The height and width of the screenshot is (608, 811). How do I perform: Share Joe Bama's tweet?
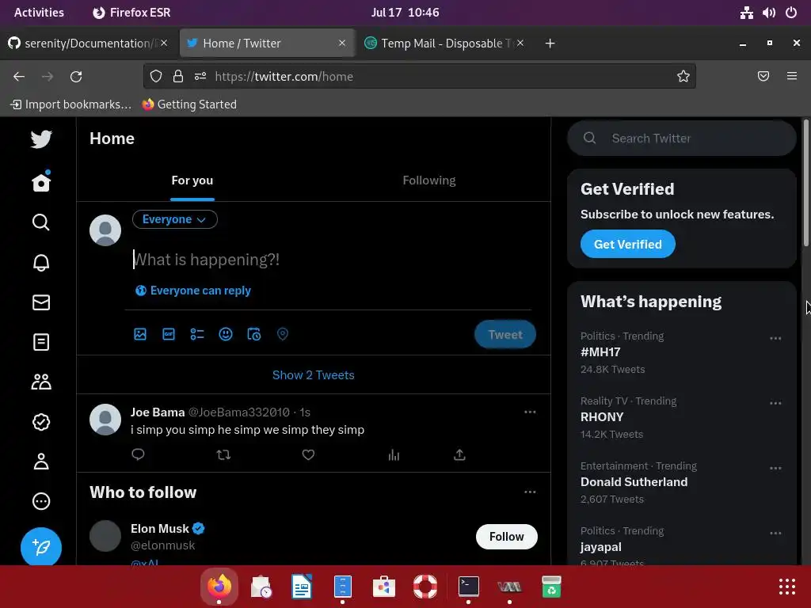[x=459, y=454]
